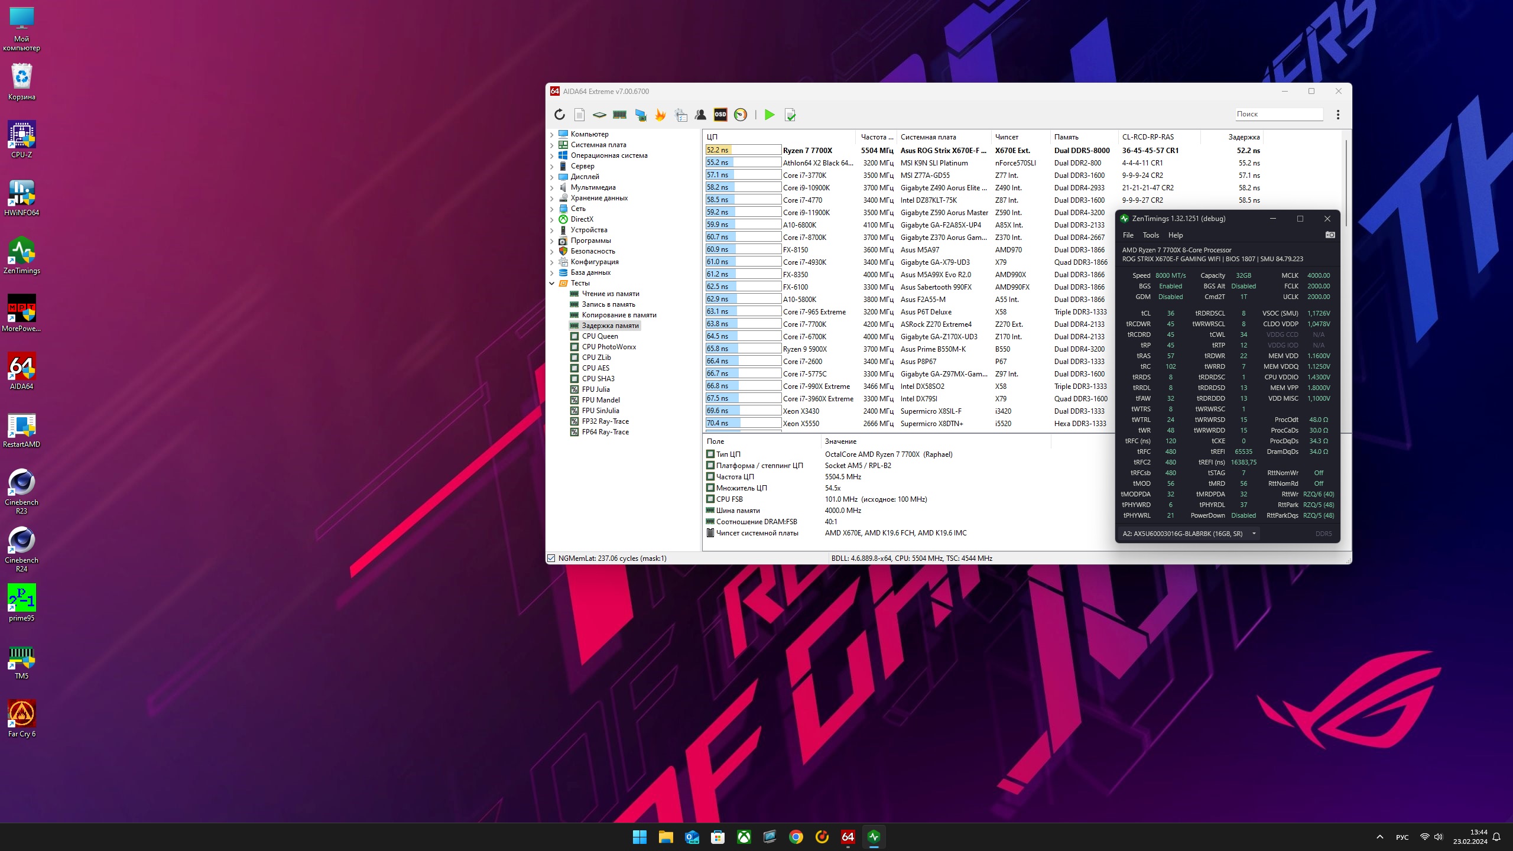Image resolution: width=1513 pixels, height=851 pixels.
Task: Click the sensor gauge toolbar icon
Action: click(740, 115)
